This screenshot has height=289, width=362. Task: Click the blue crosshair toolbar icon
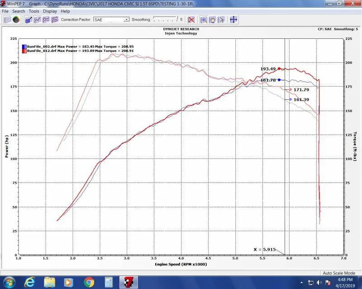point(233,19)
